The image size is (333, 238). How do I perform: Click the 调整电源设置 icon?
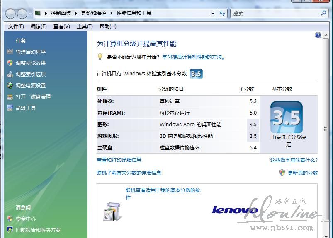coord(10,85)
